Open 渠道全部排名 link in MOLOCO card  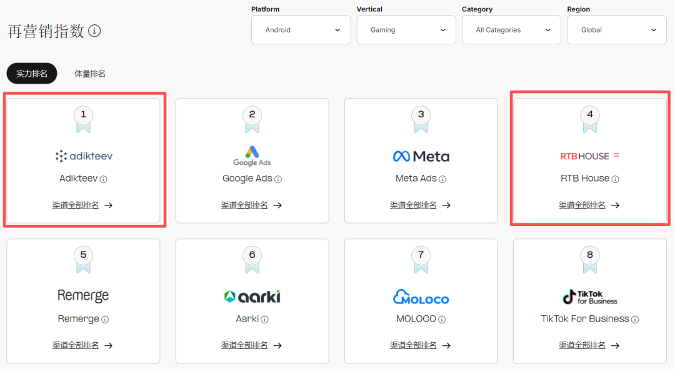(x=420, y=345)
